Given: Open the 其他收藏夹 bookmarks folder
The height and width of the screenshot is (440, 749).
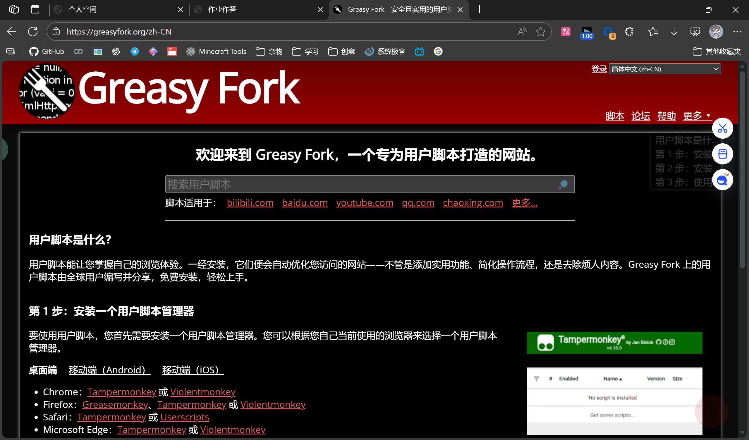Looking at the screenshot, I should (x=717, y=51).
